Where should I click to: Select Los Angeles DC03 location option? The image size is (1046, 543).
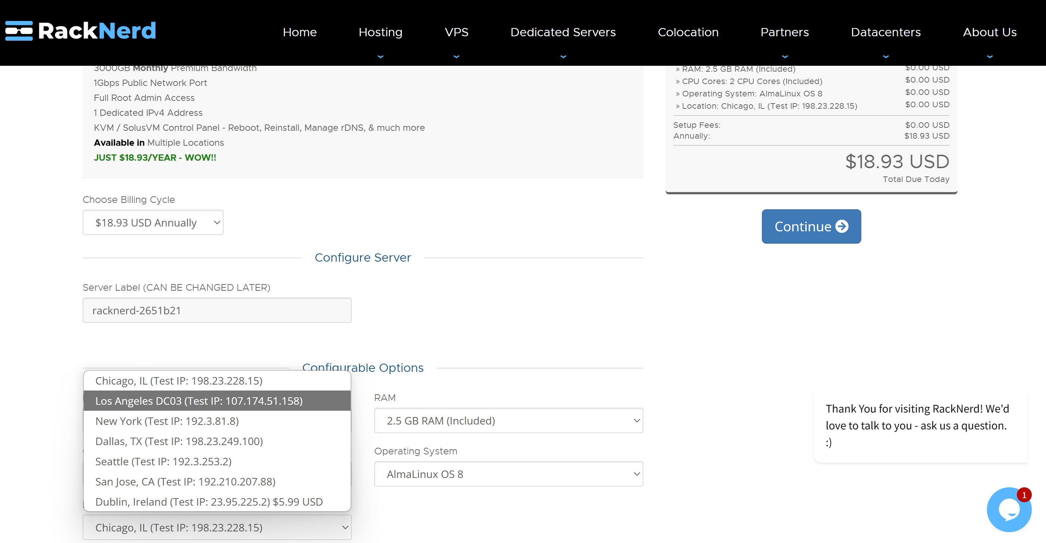(x=217, y=401)
